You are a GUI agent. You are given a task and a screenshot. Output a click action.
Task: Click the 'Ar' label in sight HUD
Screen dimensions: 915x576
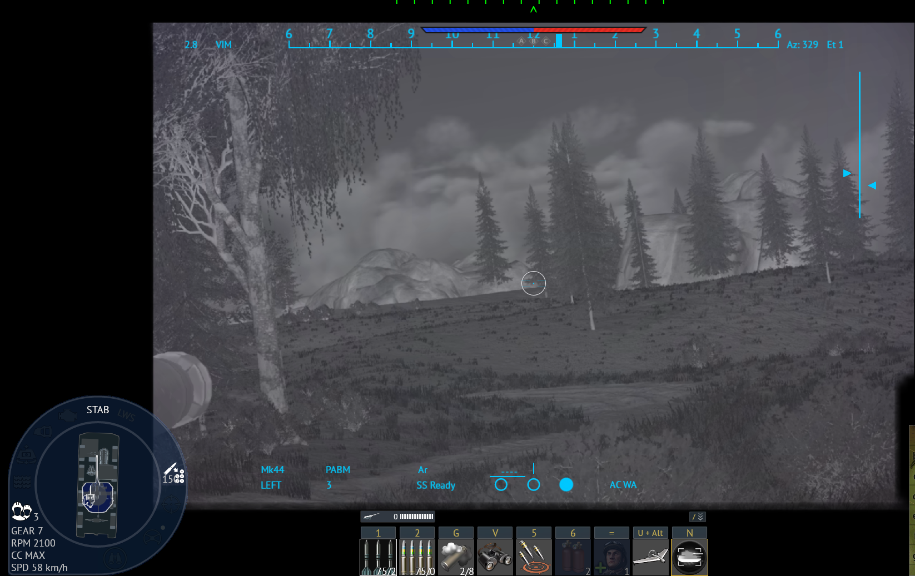click(422, 470)
